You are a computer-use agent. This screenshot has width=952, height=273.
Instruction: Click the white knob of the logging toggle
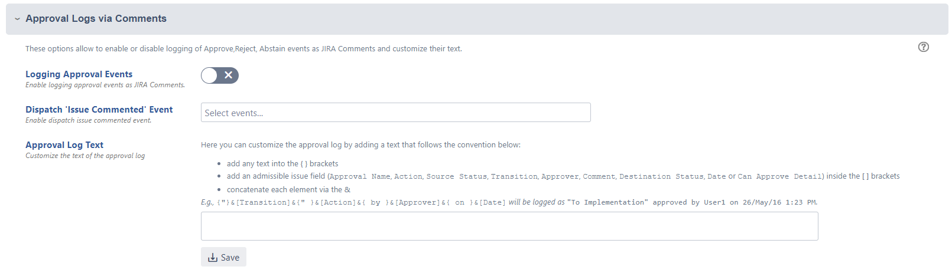(210, 75)
